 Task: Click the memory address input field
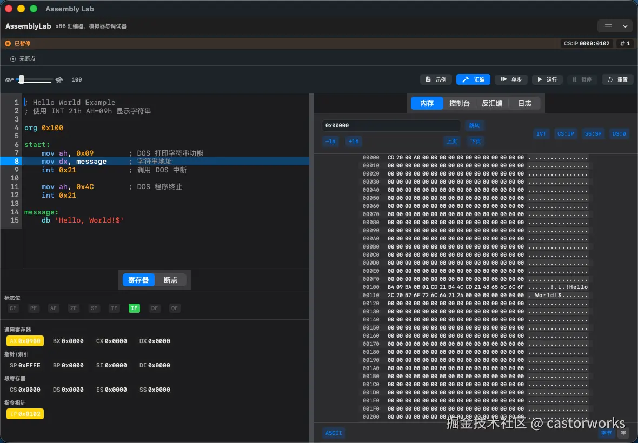pyautogui.click(x=390, y=125)
